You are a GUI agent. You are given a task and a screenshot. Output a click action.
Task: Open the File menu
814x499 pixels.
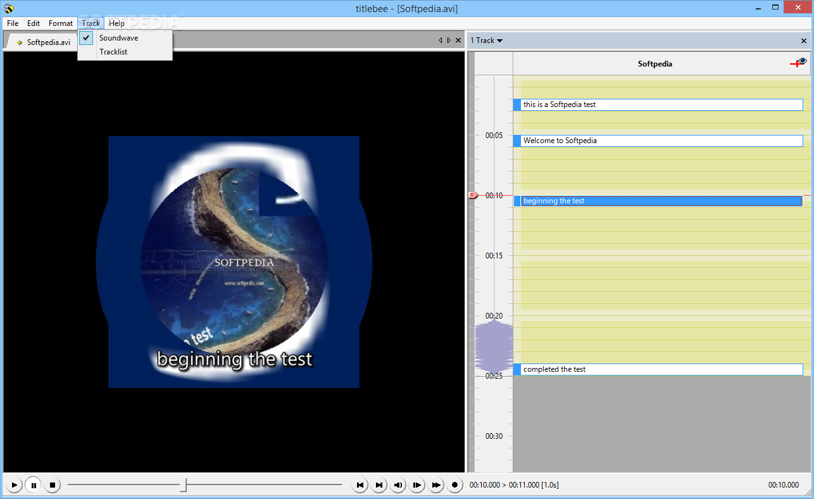click(13, 23)
